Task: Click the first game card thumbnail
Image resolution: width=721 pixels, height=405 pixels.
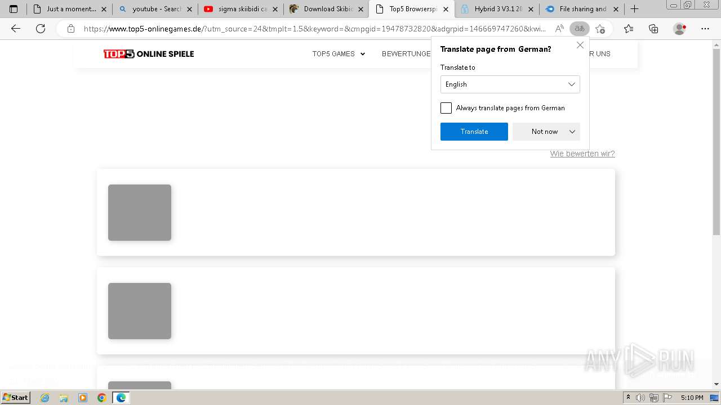Action: [x=140, y=213]
